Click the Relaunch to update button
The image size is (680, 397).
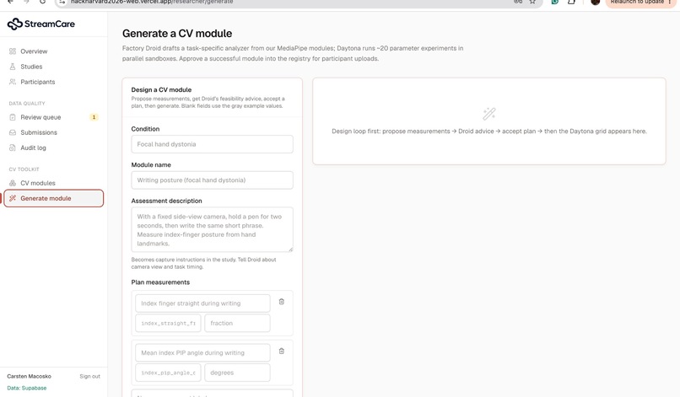pyautogui.click(x=641, y=3)
